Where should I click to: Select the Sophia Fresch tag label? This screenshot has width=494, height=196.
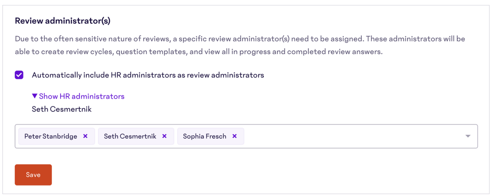[x=205, y=136]
